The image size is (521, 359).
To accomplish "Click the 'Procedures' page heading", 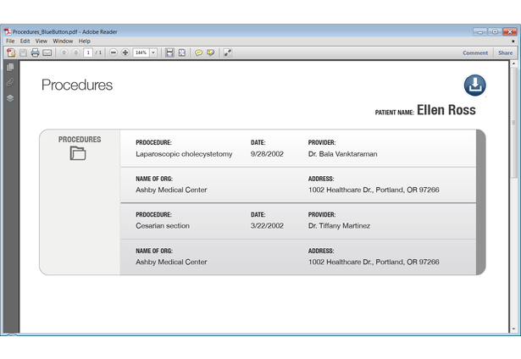I will point(77,85).
